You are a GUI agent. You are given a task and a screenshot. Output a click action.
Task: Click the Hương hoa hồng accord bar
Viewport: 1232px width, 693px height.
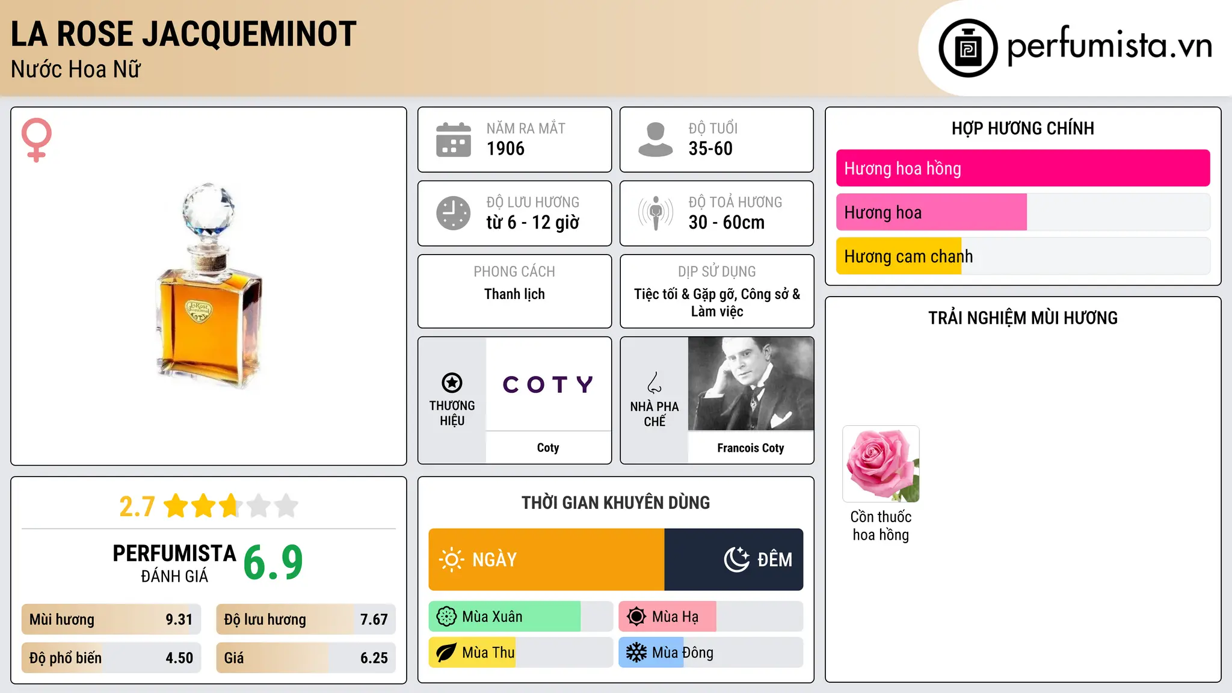(1023, 168)
